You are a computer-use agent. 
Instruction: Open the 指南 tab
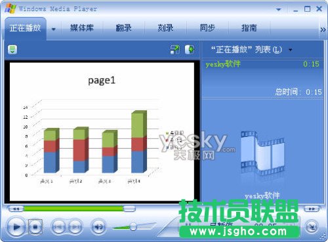249,28
